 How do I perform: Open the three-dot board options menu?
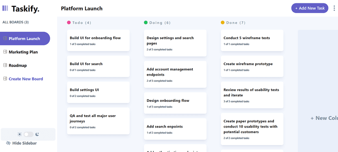(x=334, y=8)
